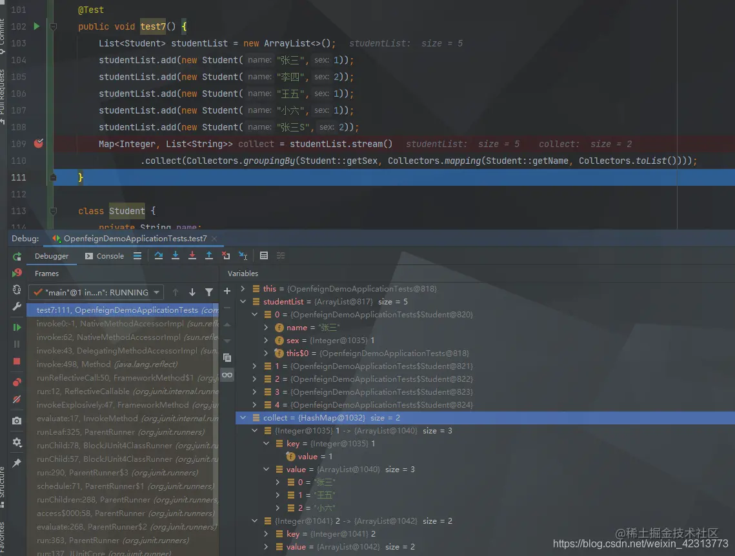
Task: Select the this$0 variable row
Action: pos(485,353)
